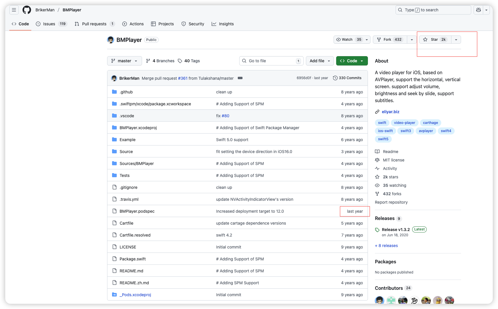Open the Sources/BMPlayer folder icon
498x309 pixels.
coord(114,164)
